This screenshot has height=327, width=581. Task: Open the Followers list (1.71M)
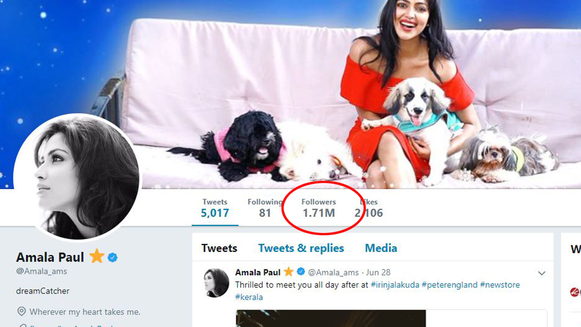pyautogui.click(x=319, y=208)
